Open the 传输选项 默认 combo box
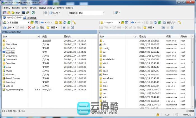The image size is (196, 118). point(91,13)
